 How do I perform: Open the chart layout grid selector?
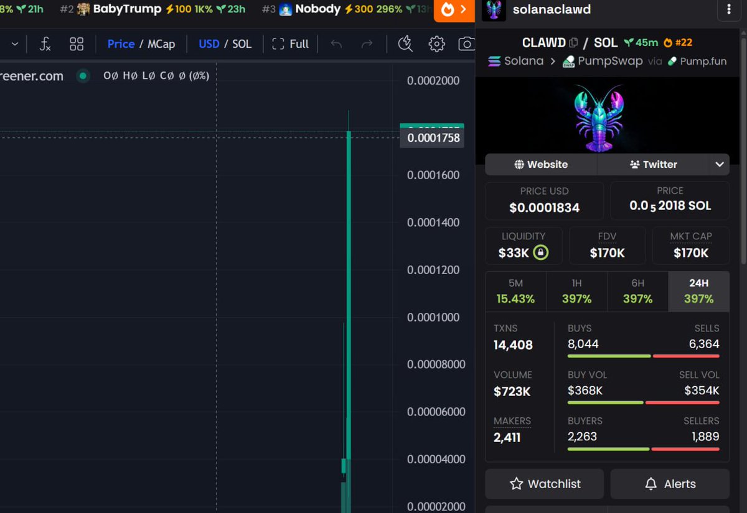pyautogui.click(x=77, y=44)
